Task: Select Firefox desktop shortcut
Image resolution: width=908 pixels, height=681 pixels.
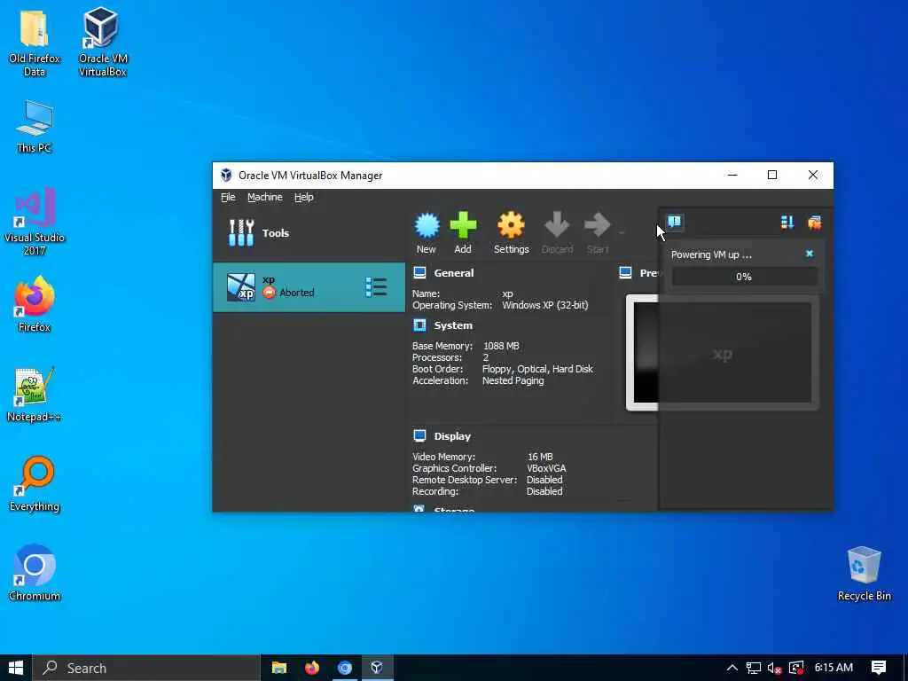Action: 35,305
